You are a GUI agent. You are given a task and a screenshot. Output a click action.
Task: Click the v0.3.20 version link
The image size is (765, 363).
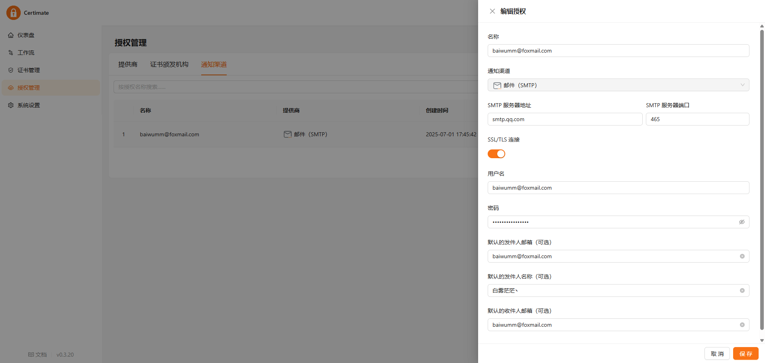coord(65,355)
